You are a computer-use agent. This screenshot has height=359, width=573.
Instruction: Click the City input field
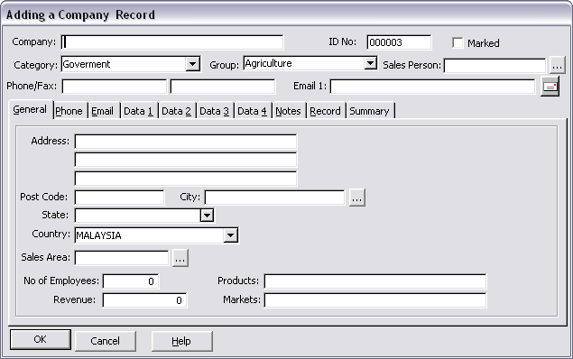[x=274, y=198]
